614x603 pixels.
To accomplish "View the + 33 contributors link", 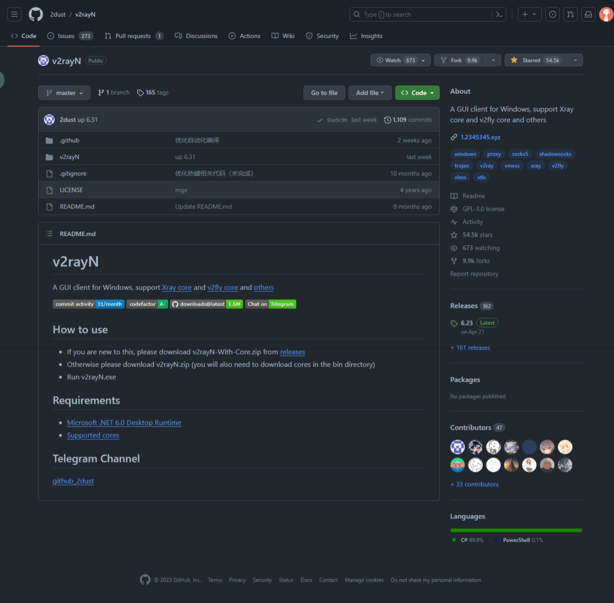I will pyautogui.click(x=474, y=484).
